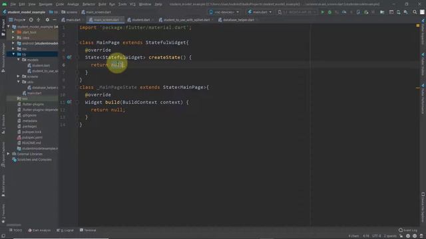This screenshot has height=239, width=426.
Task: Click the user avatar icon top right
Action: point(422,12)
